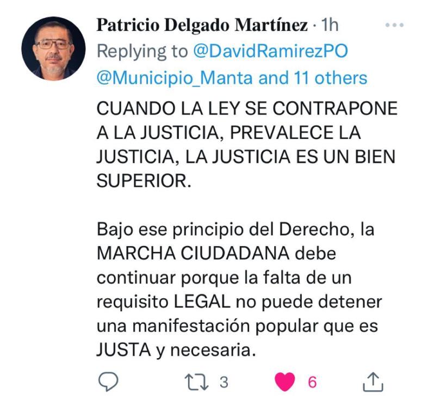Screen dimensions: 428x418
Task: Retweet using the arrows icon
Action: coord(196,382)
